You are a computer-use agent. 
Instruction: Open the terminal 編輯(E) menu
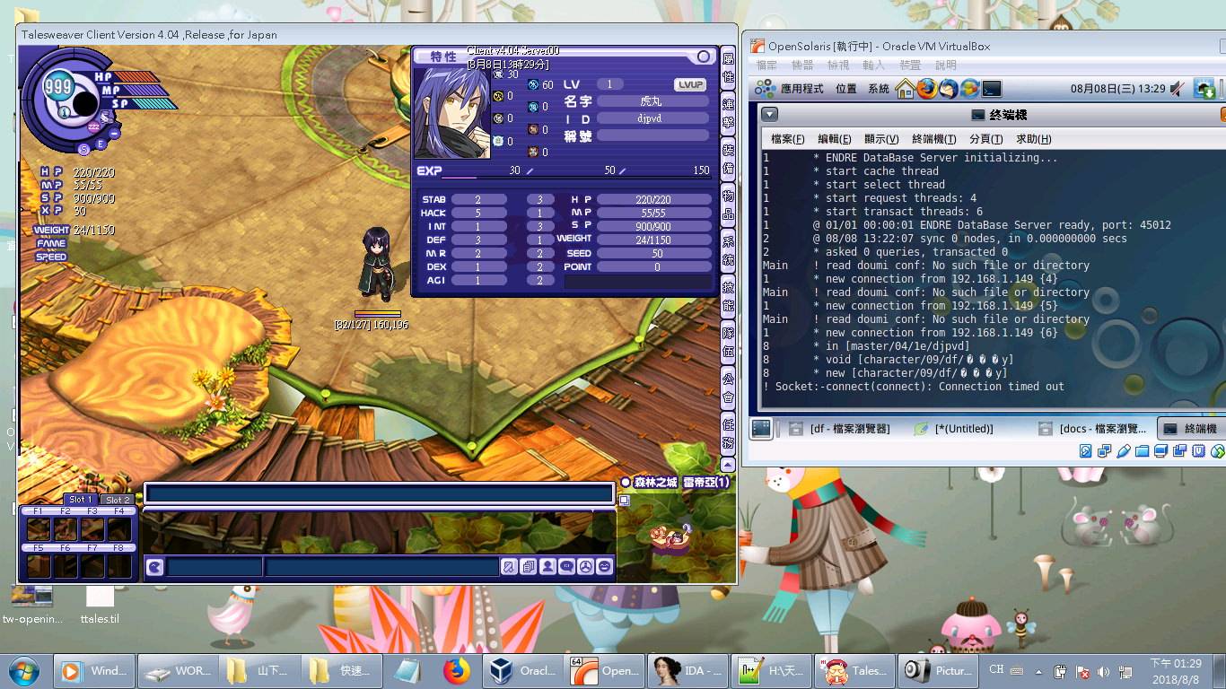point(834,139)
